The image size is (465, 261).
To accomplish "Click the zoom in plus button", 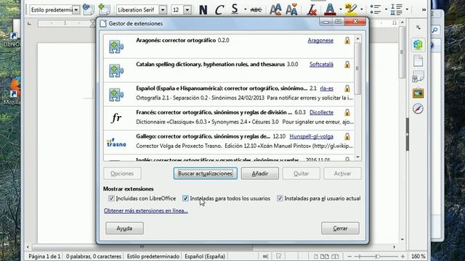I will click(403, 256).
